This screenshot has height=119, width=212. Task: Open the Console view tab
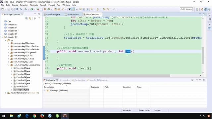(x=102, y=80)
